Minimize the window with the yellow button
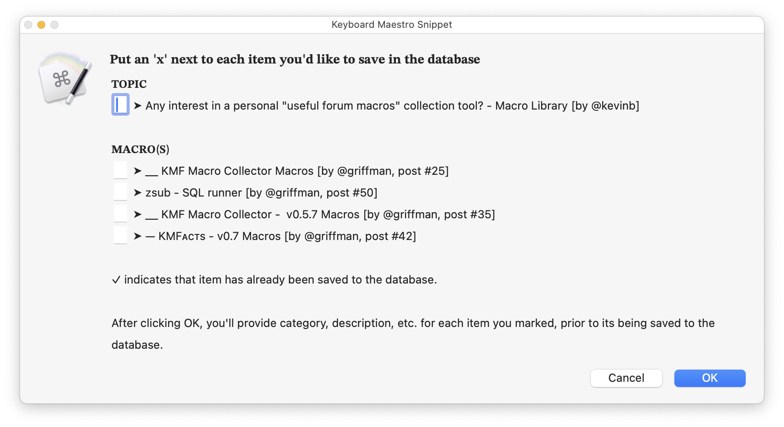Image resolution: width=784 pixels, height=427 pixels. coord(41,25)
